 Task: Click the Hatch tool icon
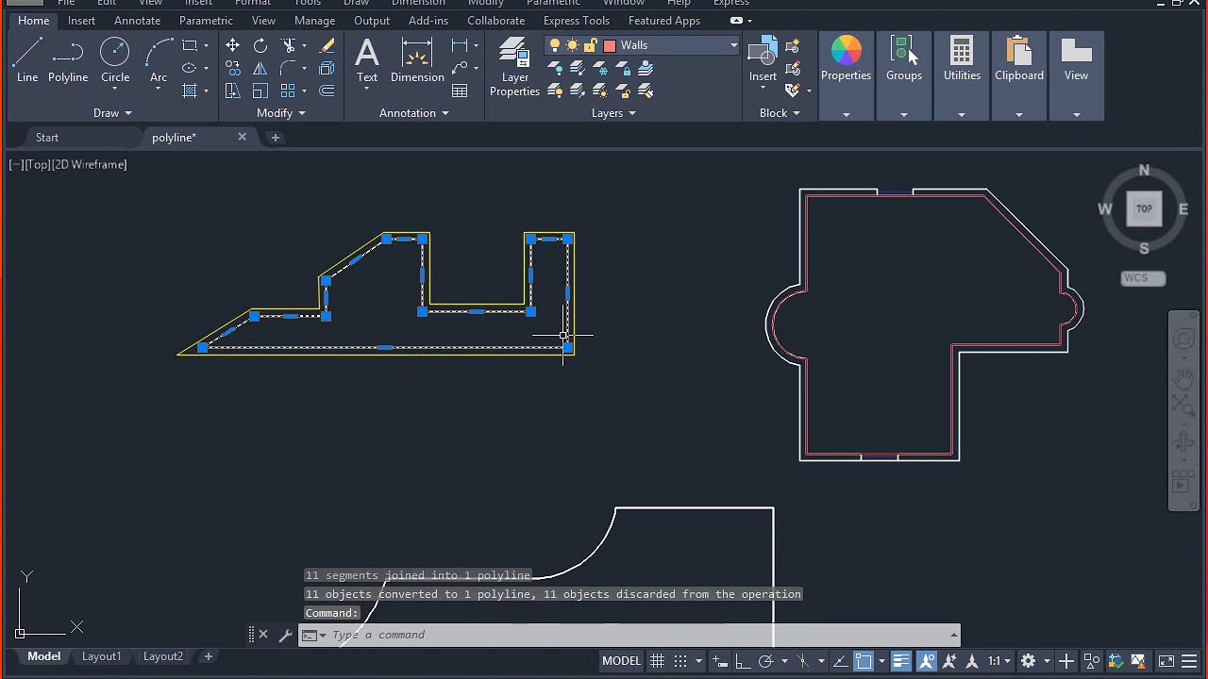click(190, 91)
